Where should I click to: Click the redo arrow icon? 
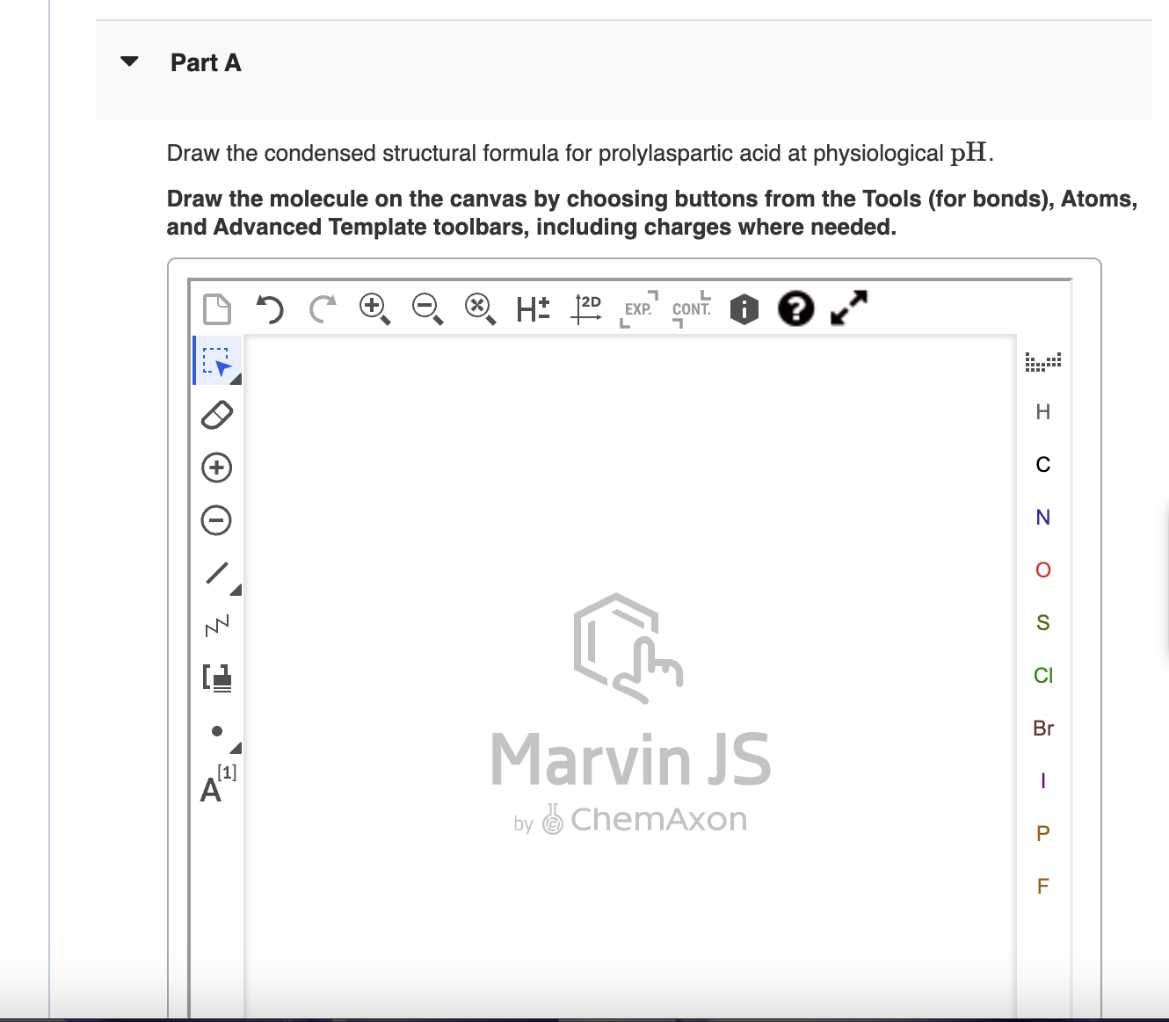323,308
